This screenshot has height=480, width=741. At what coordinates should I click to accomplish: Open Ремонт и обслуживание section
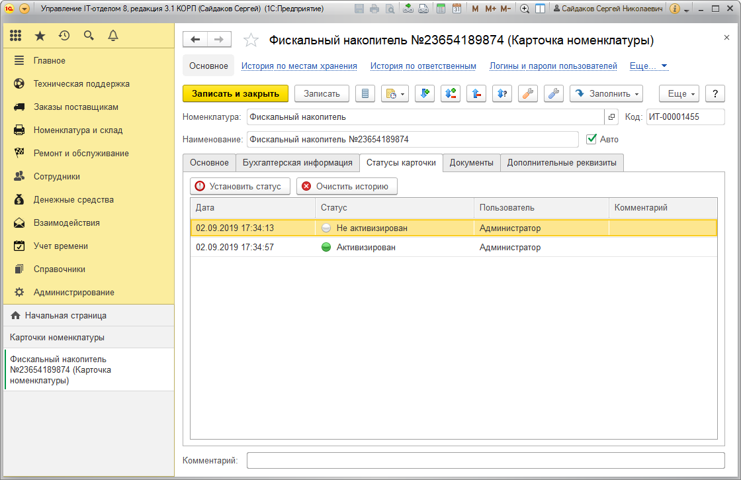click(x=89, y=153)
